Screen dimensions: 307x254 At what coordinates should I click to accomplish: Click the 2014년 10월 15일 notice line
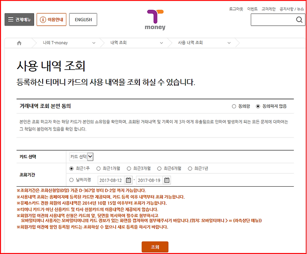click(92, 203)
